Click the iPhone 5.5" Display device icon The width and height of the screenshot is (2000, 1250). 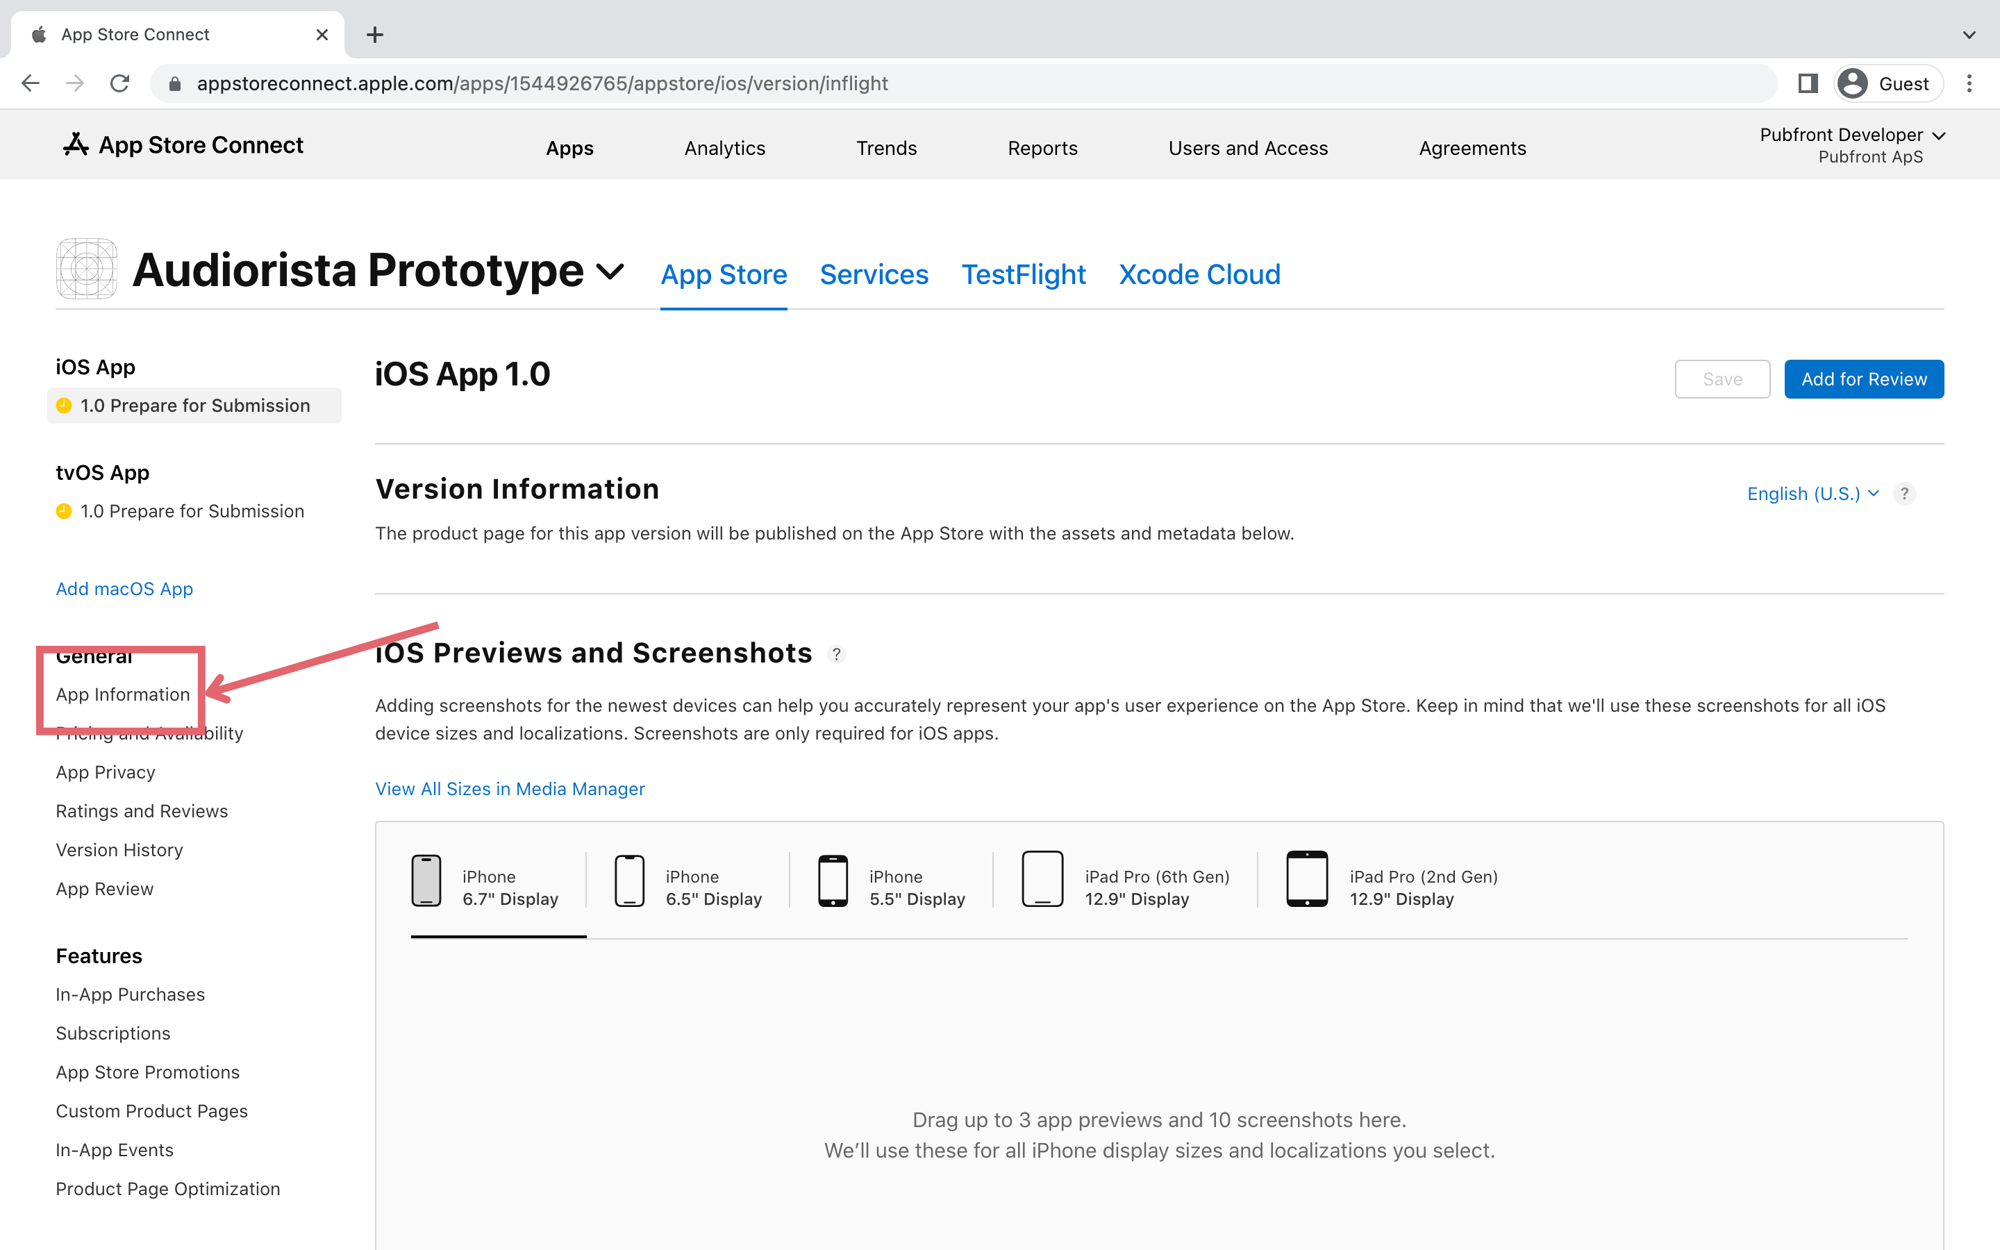tap(833, 881)
